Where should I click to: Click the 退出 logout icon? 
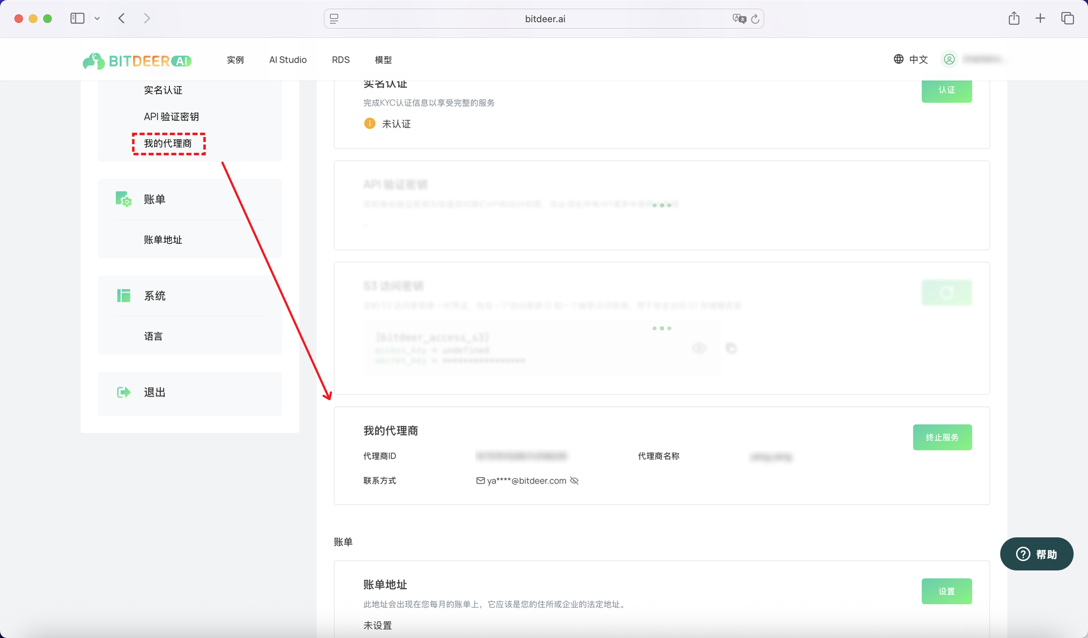(124, 392)
